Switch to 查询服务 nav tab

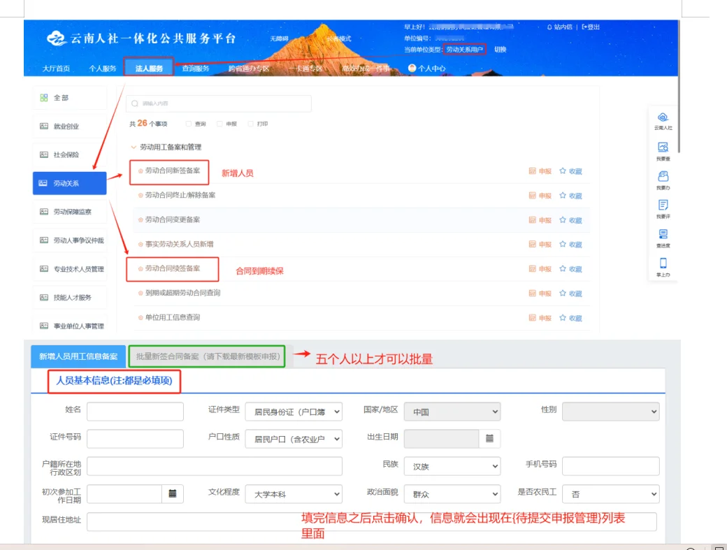tap(196, 68)
